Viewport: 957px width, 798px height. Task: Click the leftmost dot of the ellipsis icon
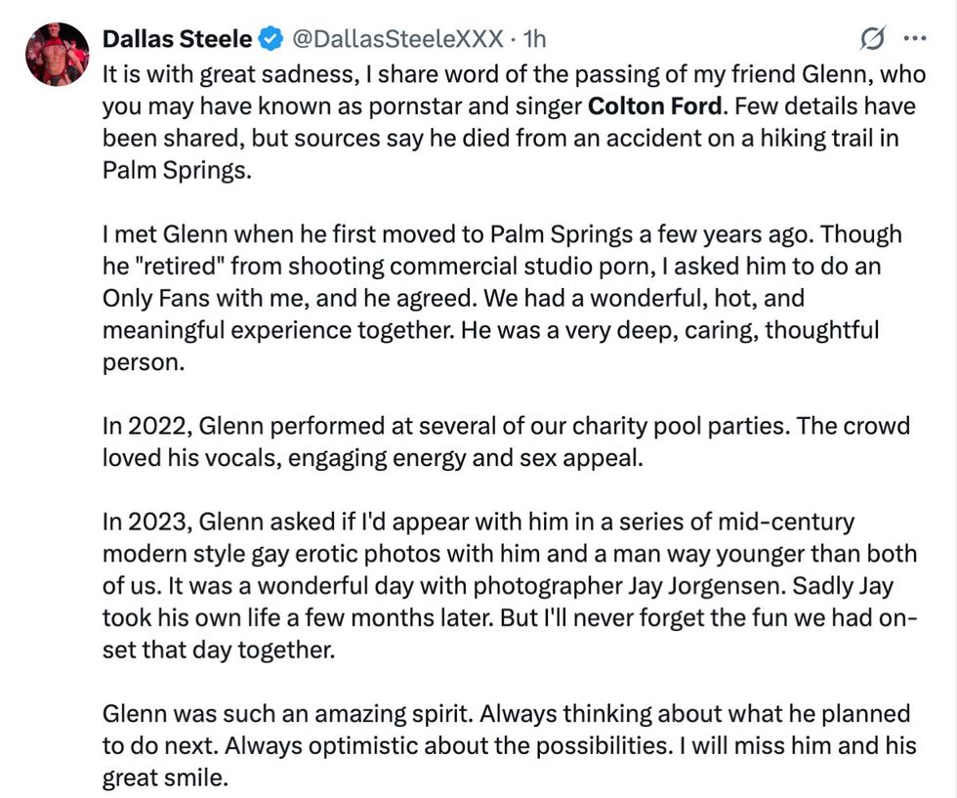click(905, 37)
